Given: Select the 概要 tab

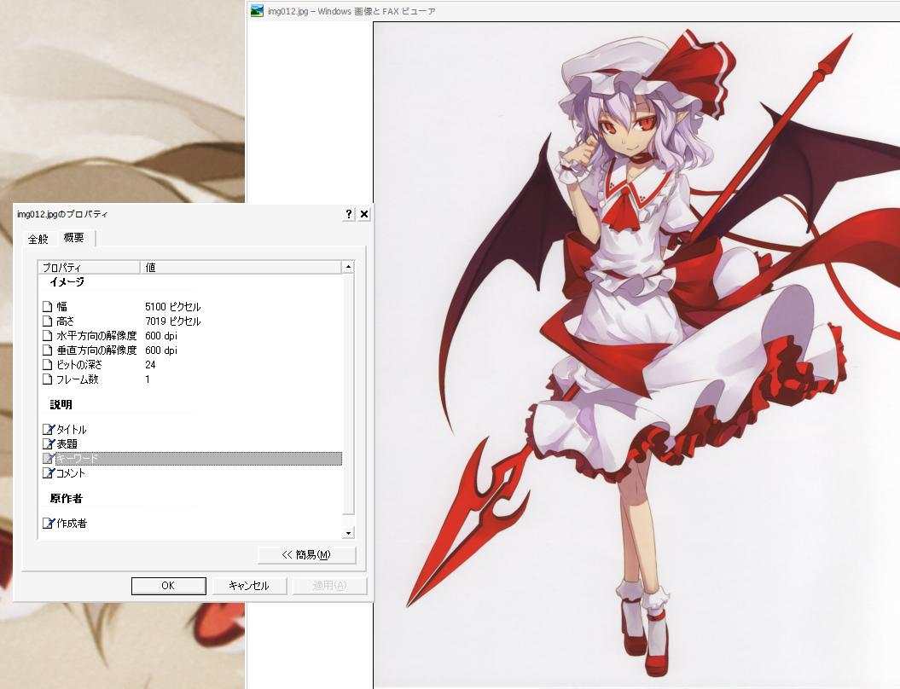Looking at the screenshot, I should 73,238.
